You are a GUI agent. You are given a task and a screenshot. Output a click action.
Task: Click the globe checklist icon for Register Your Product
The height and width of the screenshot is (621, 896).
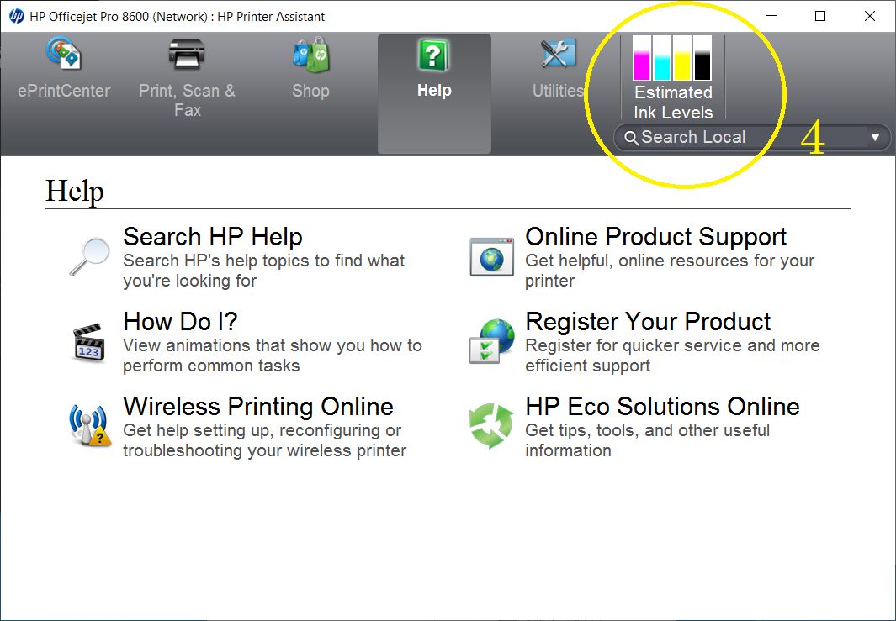[x=491, y=341]
